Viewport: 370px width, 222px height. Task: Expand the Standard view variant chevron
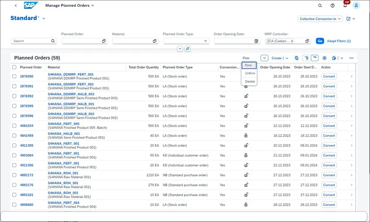pyautogui.click(x=44, y=19)
